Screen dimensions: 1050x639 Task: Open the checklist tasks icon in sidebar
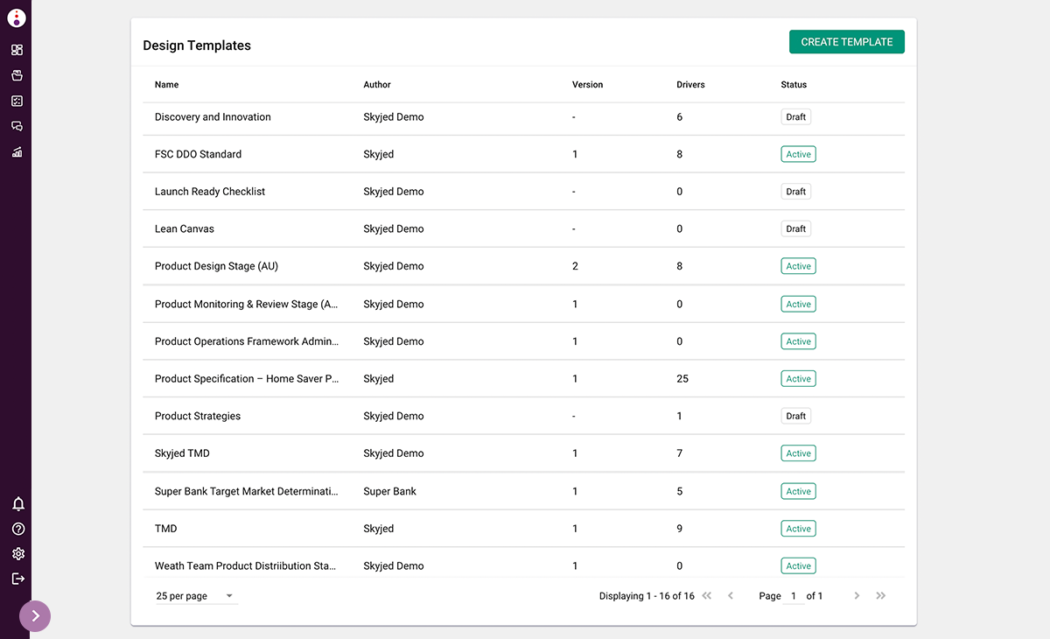[x=17, y=101]
